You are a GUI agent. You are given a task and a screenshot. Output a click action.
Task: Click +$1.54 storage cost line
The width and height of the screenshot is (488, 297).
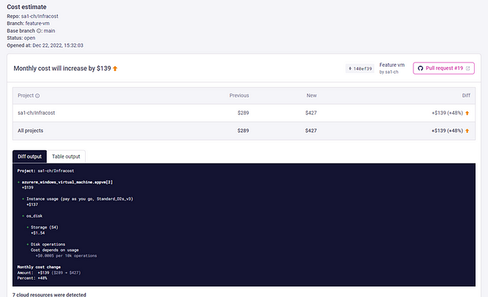(38, 233)
